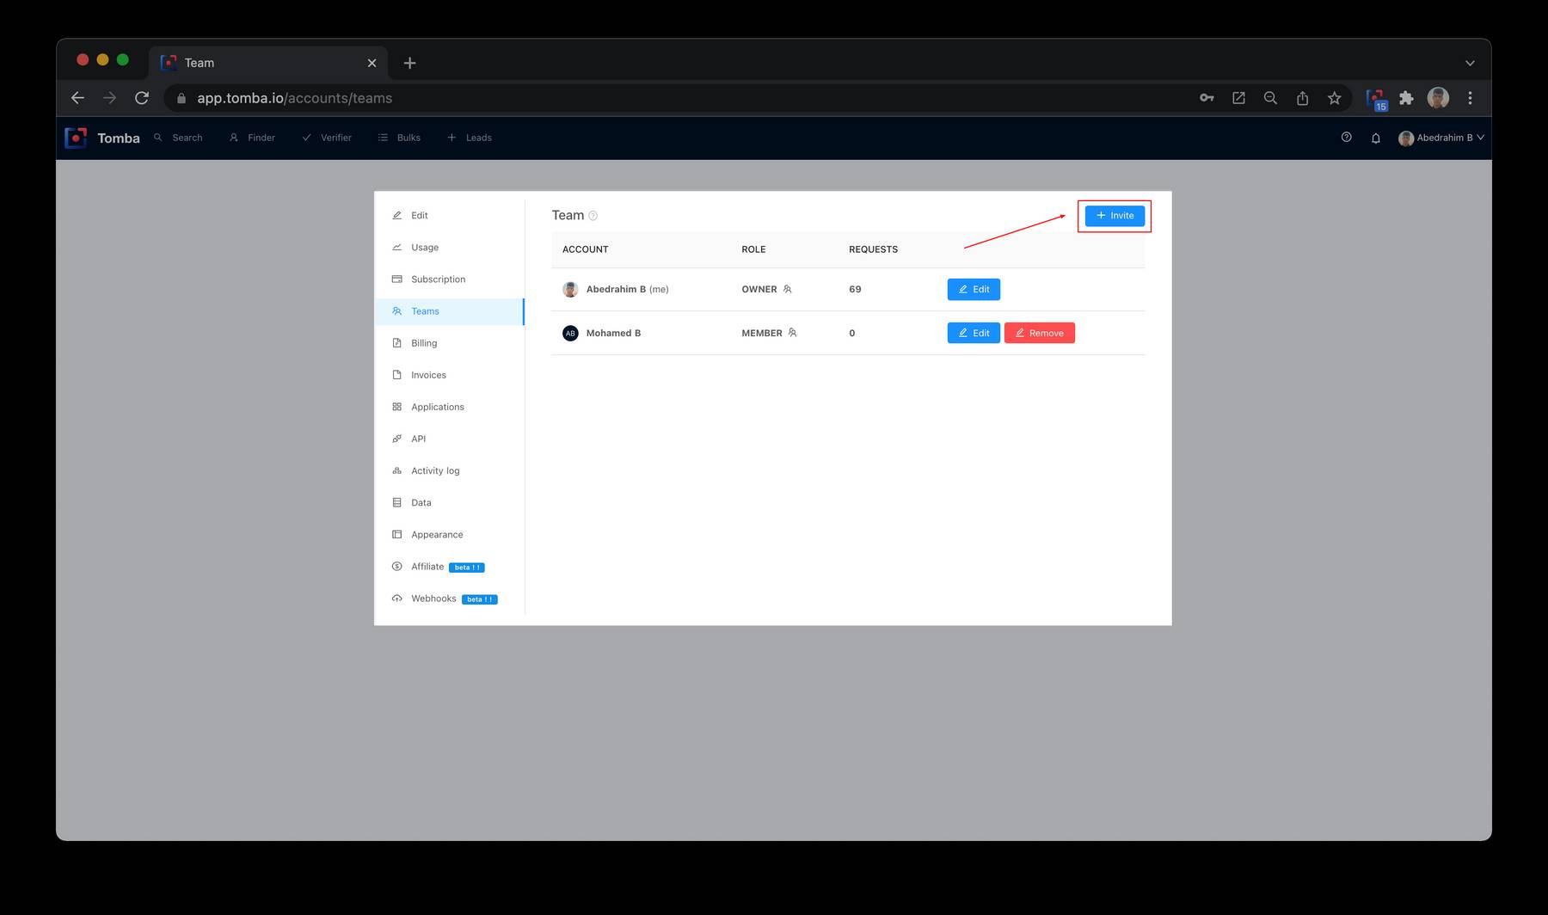Click the zoom magnifier icon in address bar

(1270, 98)
